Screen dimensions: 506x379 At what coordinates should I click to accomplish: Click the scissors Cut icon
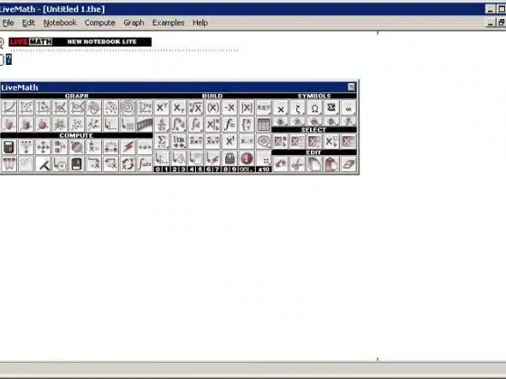[297, 164]
